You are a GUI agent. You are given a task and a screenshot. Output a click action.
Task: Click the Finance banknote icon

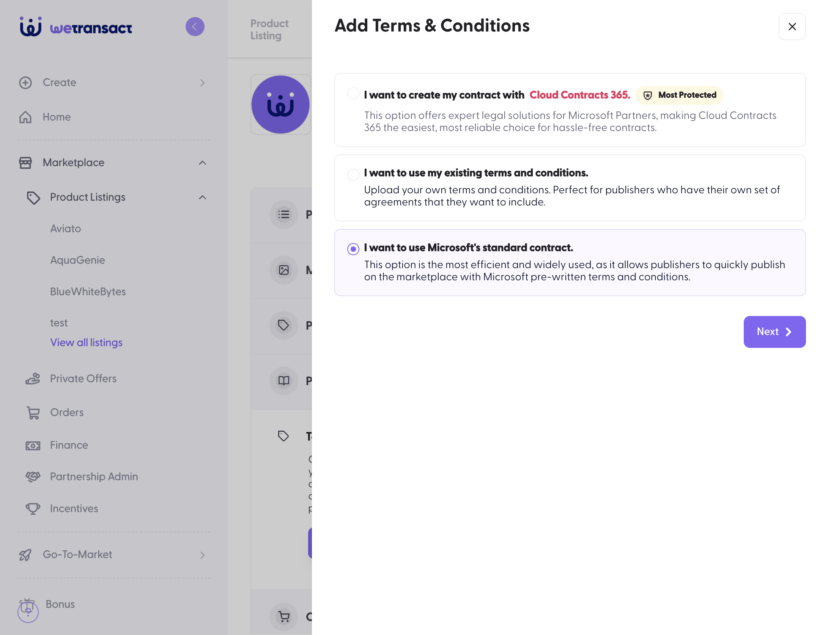pos(33,445)
